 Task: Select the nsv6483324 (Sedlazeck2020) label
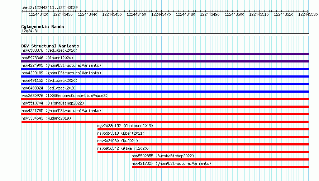(49, 88)
